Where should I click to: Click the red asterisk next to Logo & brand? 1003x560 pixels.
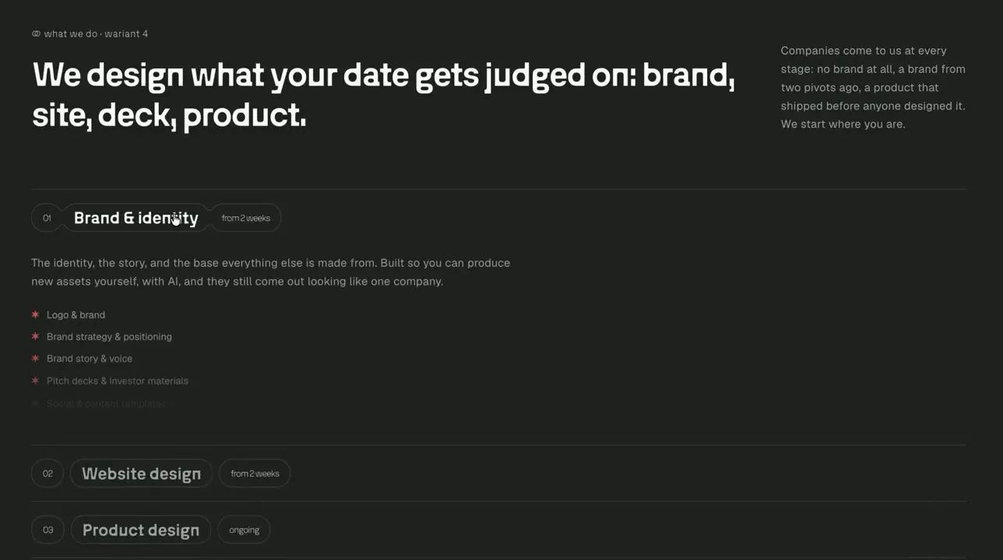coord(35,314)
